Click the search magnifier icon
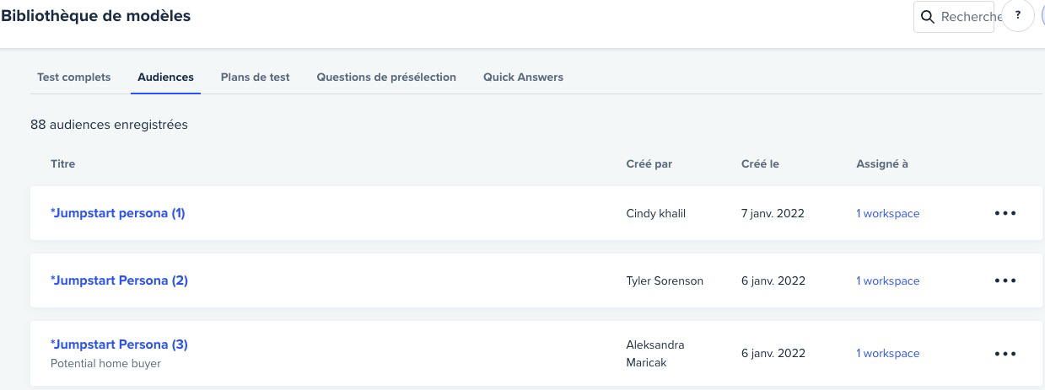This screenshot has height=390, width=1045. (x=928, y=17)
